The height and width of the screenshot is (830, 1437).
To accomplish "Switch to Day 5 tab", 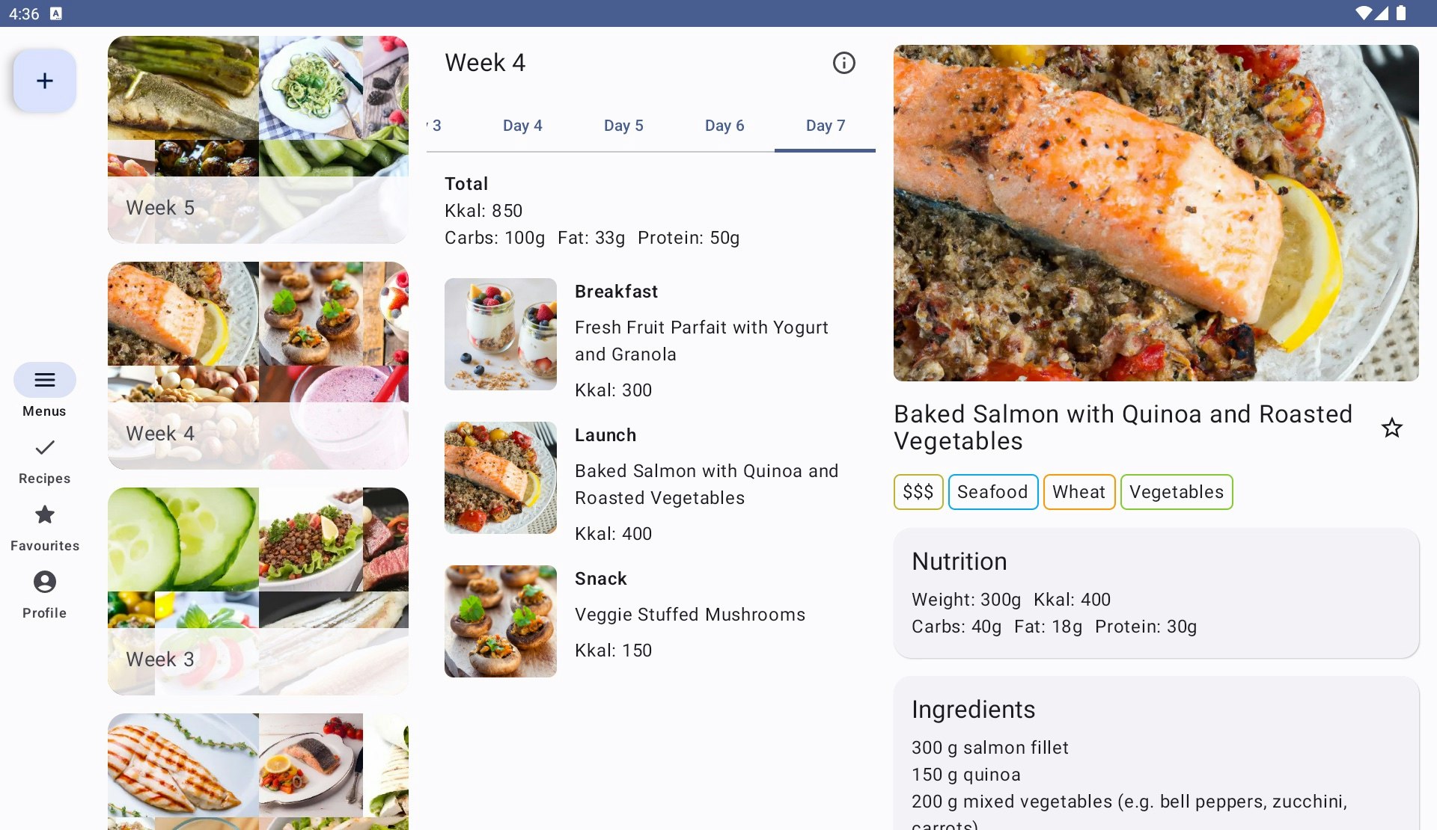I will (x=623, y=126).
